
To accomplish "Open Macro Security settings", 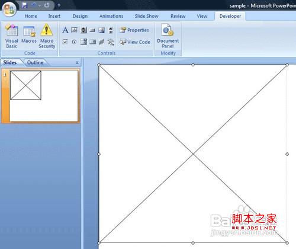I will point(47,36).
